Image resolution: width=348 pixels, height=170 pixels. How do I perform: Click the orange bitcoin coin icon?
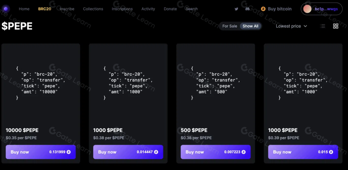click(263, 9)
